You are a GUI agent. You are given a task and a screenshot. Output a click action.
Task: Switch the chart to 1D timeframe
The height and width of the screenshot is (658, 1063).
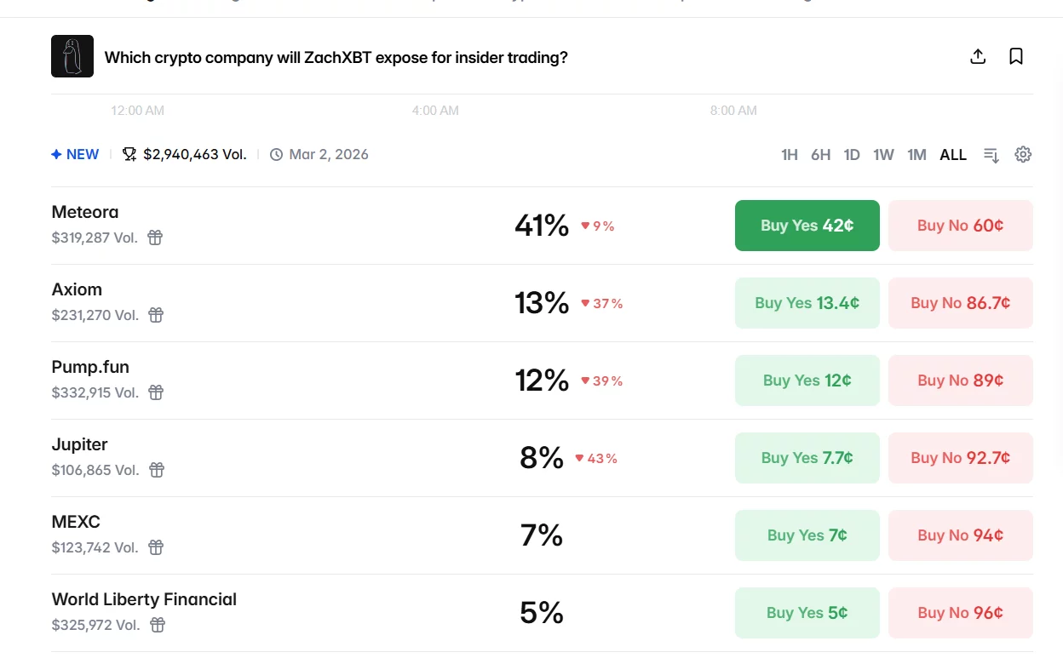pyautogui.click(x=852, y=154)
